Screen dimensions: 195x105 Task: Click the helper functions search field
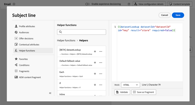82,32
